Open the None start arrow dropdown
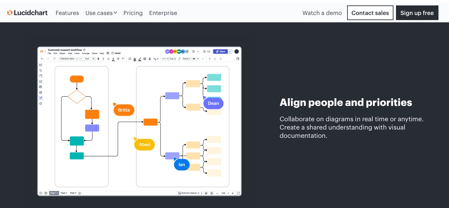This screenshot has width=449, height=208. 186,59
